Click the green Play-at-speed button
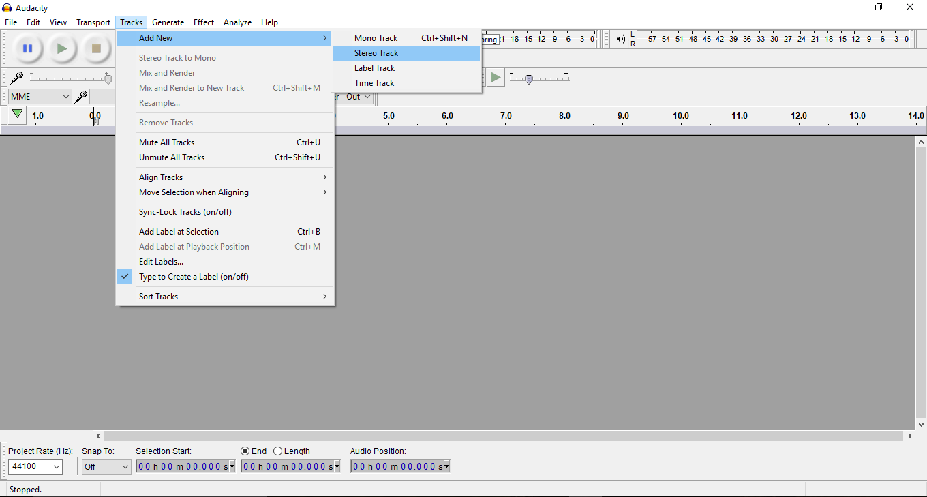Image resolution: width=927 pixels, height=497 pixels. click(x=496, y=78)
